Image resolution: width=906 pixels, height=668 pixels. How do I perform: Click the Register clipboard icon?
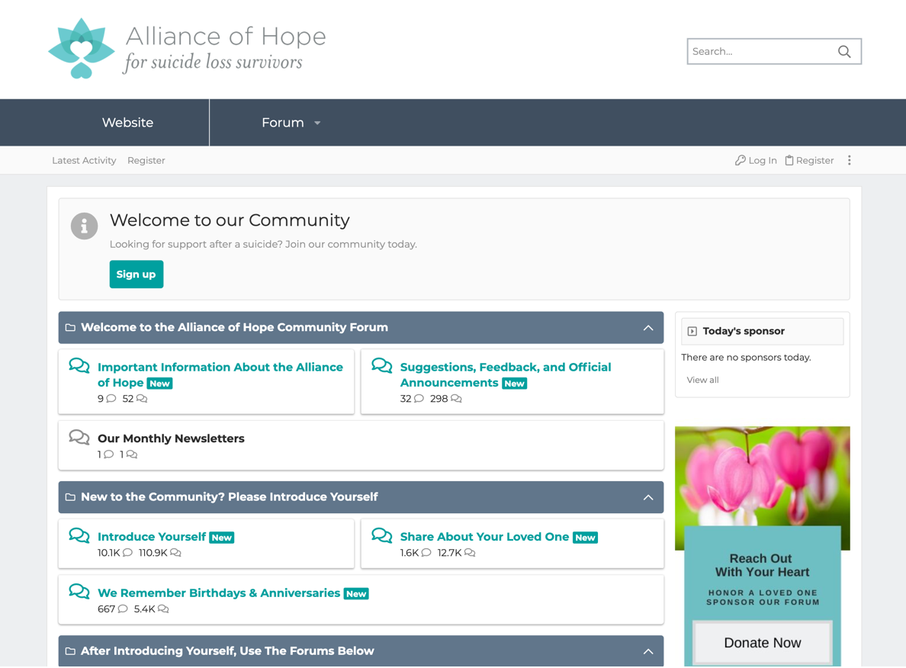click(790, 160)
